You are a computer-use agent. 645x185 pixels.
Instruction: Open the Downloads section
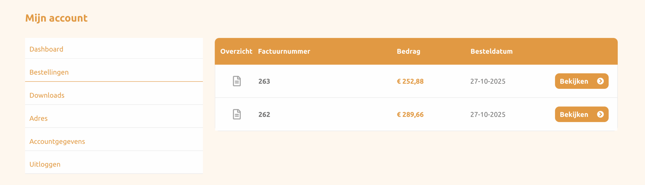pos(47,95)
